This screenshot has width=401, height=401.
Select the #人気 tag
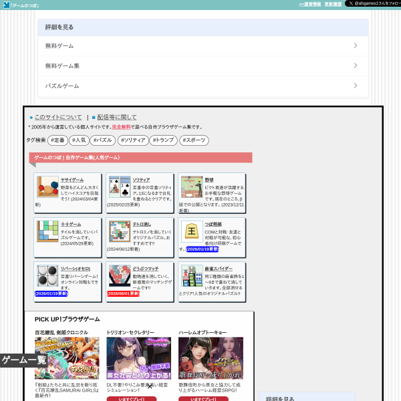pyautogui.click(x=79, y=140)
